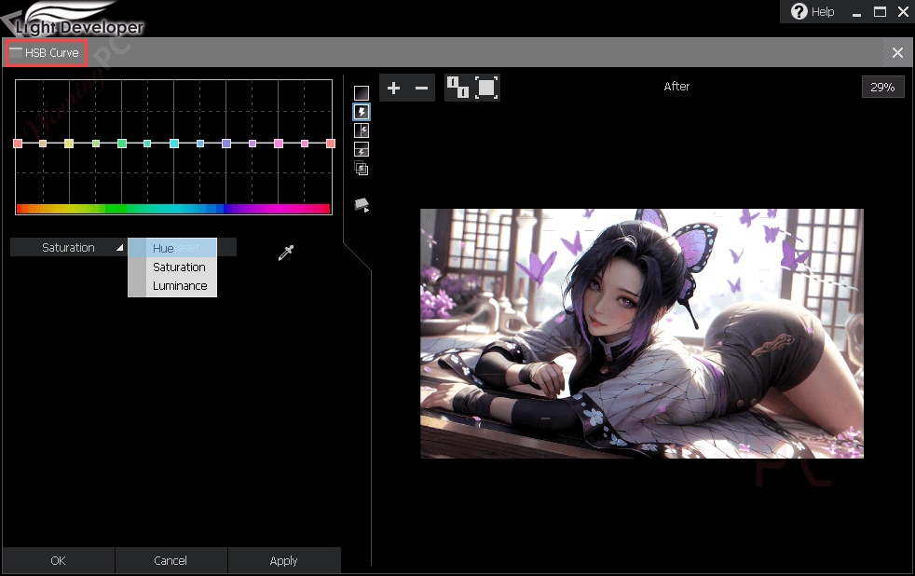This screenshot has height=576, width=915.
Task: Select the yellow curve control point
Action: click(x=69, y=144)
